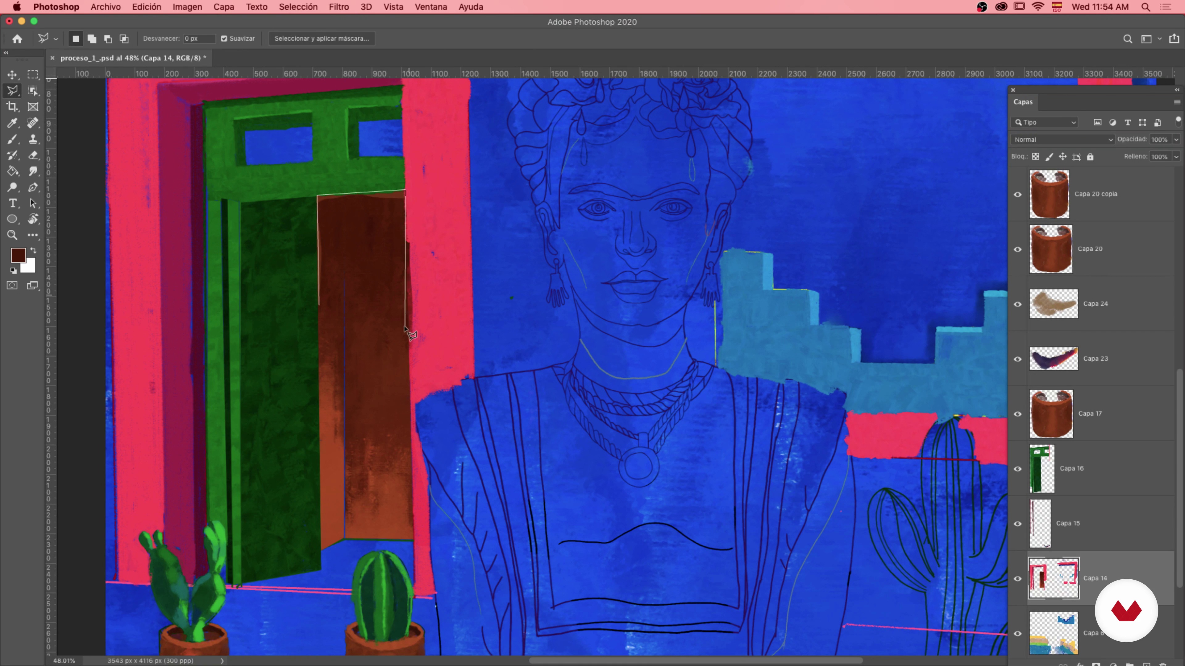Choose Subtract from selection mode
Image resolution: width=1185 pixels, height=666 pixels.
pyautogui.click(x=108, y=39)
